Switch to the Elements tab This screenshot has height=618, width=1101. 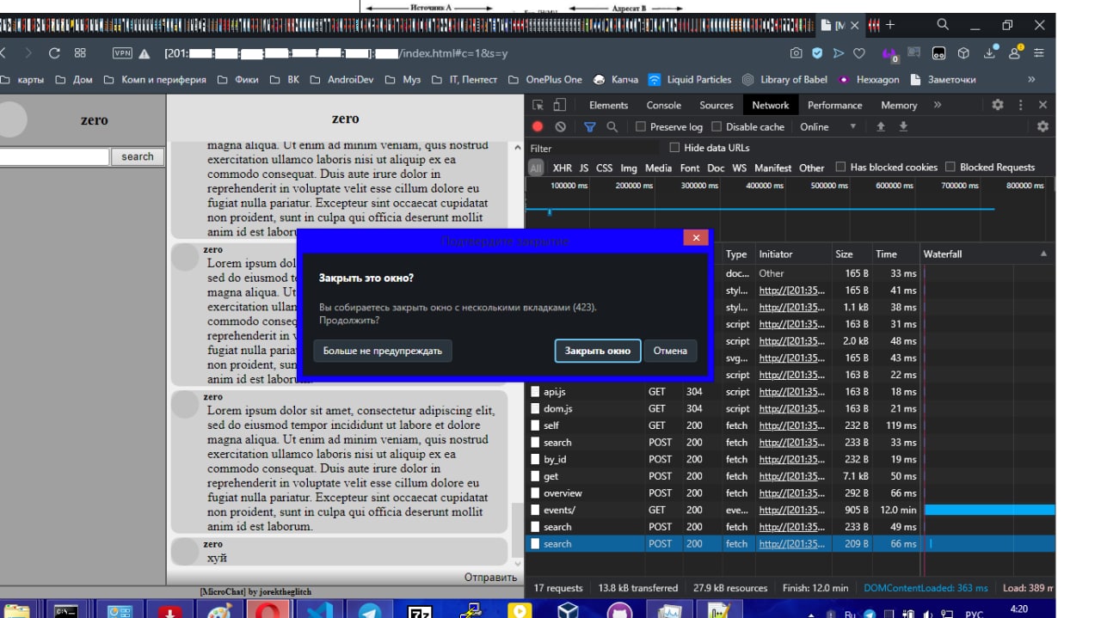click(608, 105)
